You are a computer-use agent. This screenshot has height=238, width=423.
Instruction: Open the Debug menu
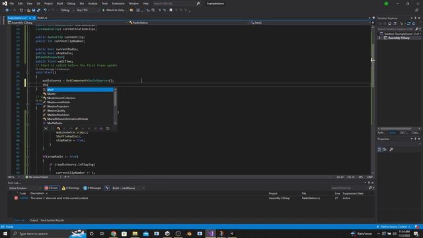(x=71, y=3)
